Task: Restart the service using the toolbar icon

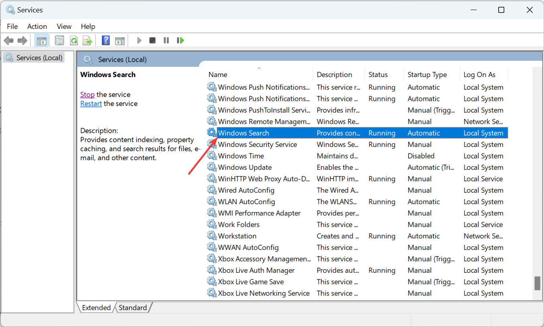Action: point(180,40)
